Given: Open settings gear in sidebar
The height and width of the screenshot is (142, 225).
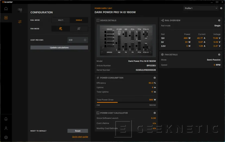Looking at the screenshot, I should [x=6, y=137].
